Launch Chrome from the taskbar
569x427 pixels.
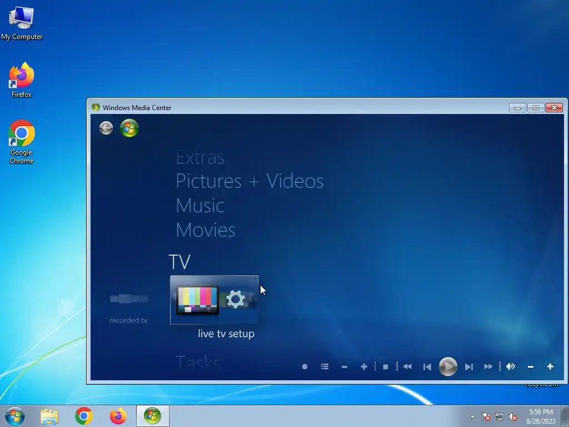click(84, 416)
